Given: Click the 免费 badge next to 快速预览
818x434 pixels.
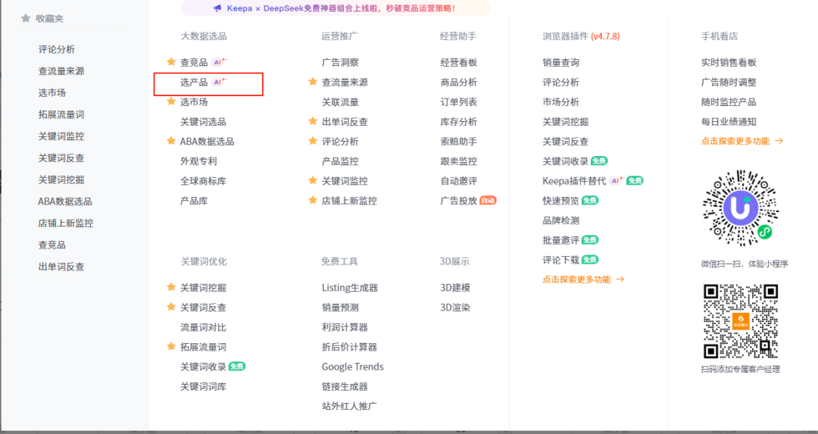Looking at the screenshot, I should click(x=590, y=200).
